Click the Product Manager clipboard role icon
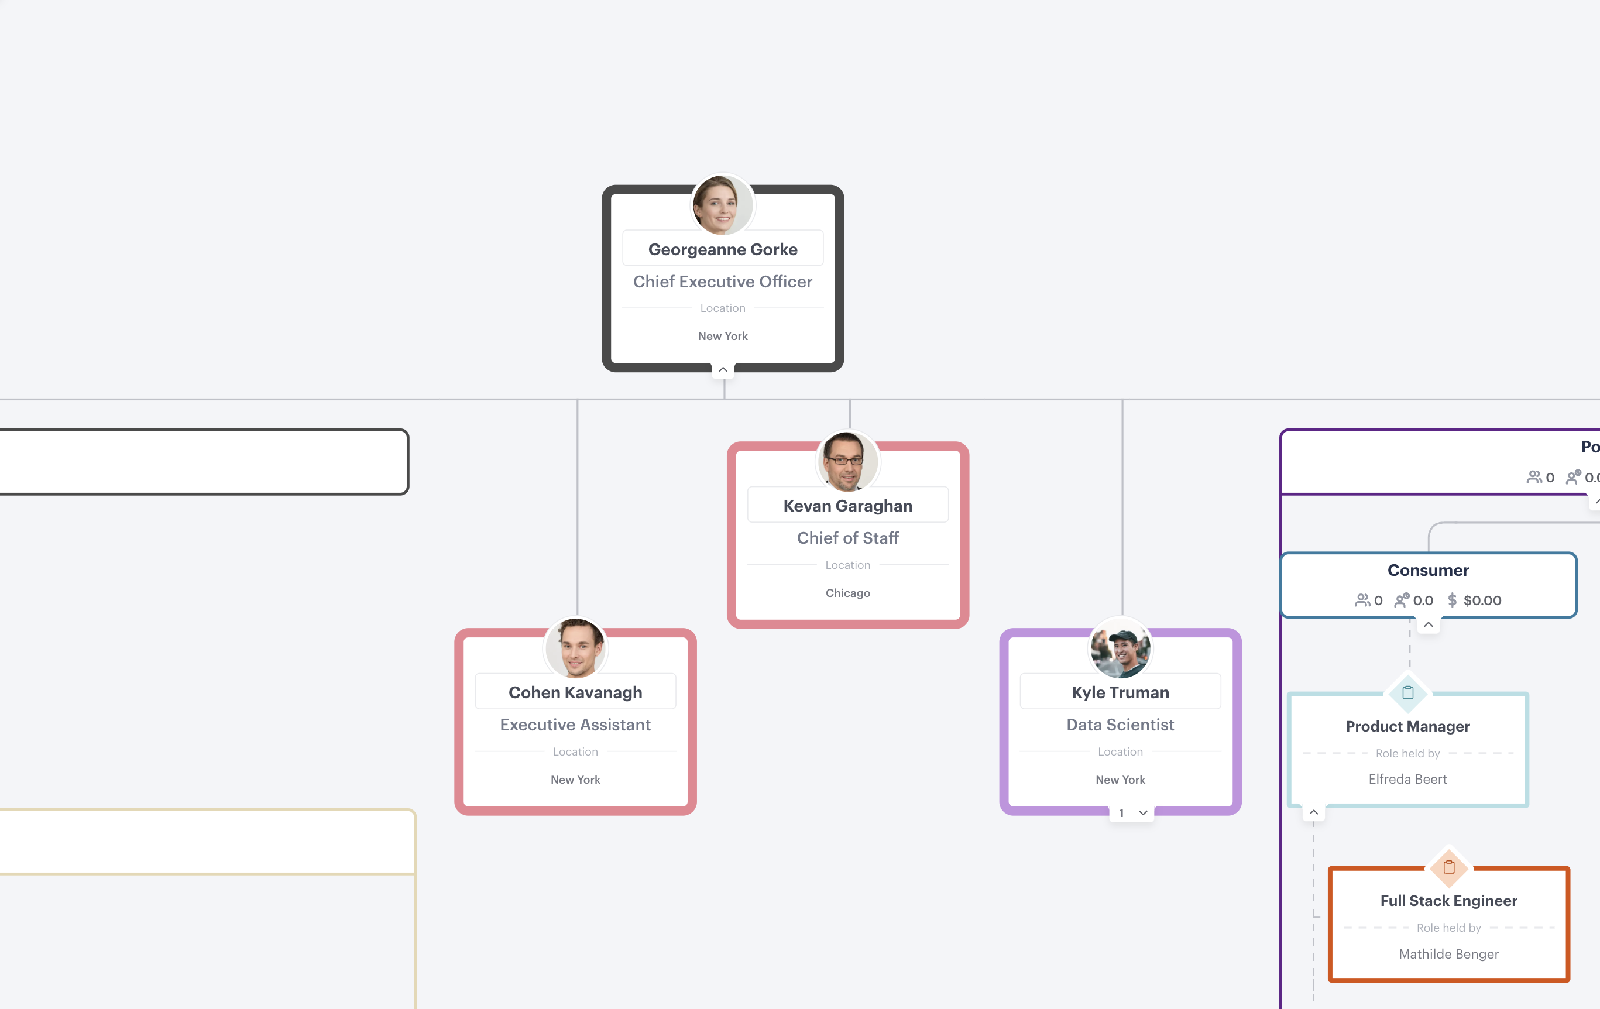 coord(1407,692)
